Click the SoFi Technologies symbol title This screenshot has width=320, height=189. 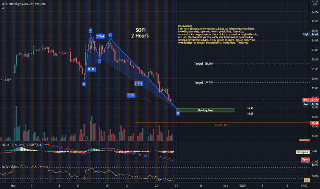(23, 4)
